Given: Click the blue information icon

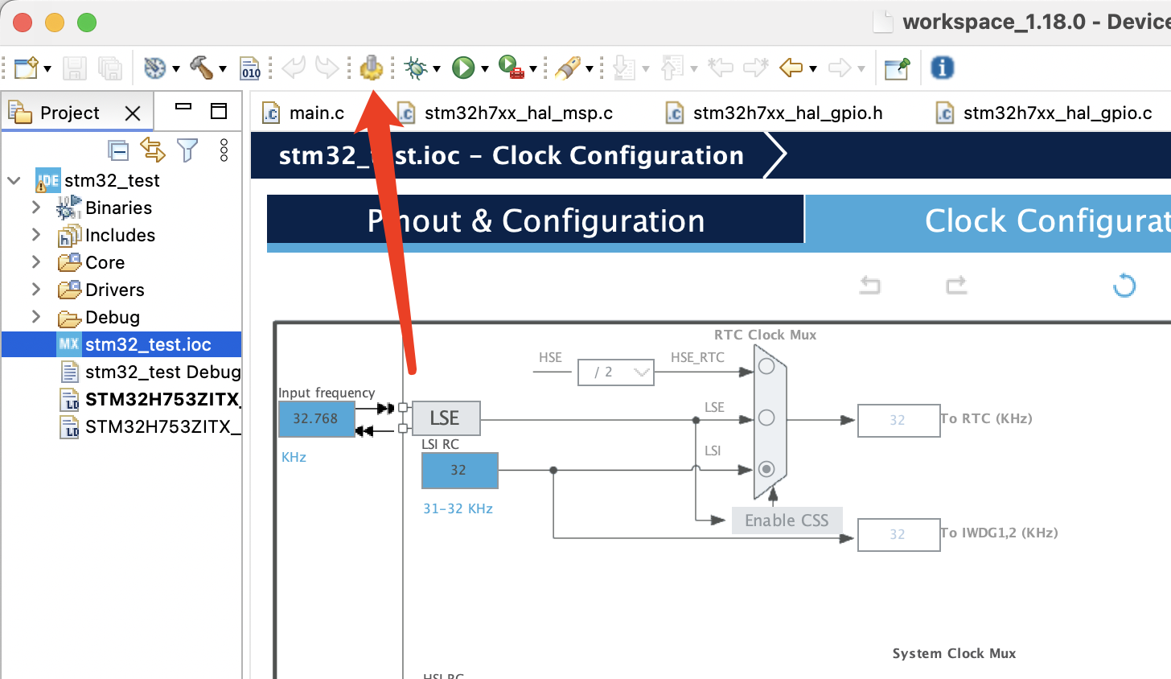Looking at the screenshot, I should (x=942, y=68).
